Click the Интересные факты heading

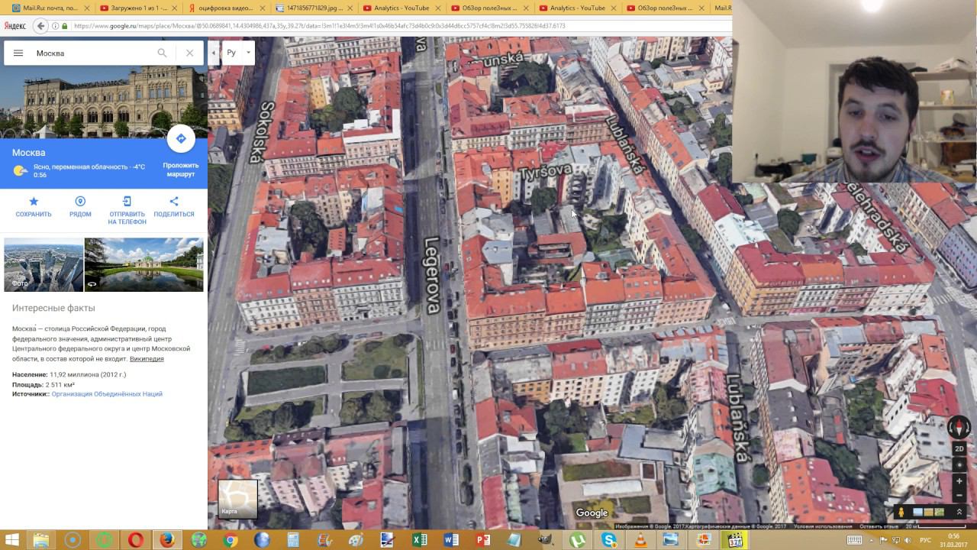pos(53,308)
